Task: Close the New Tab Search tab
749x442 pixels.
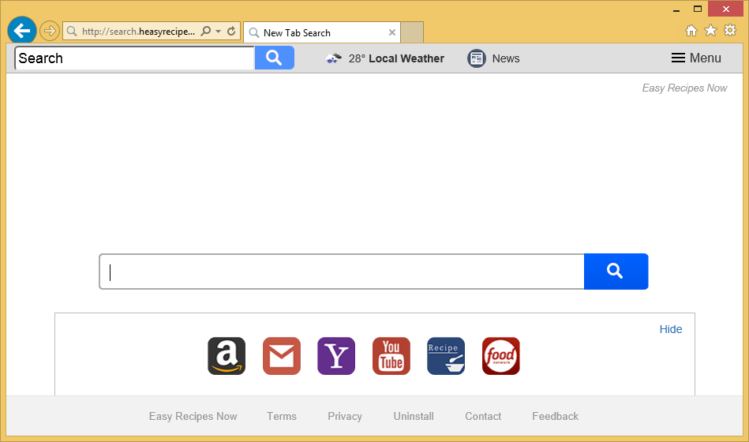Action: click(392, 32)
